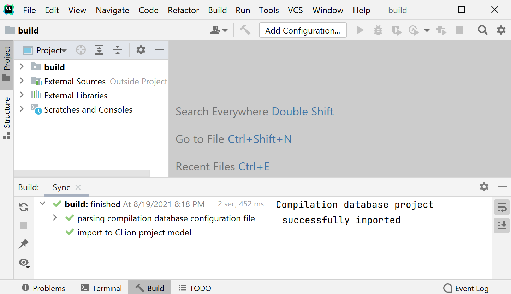
Task: Toggle soft-wrap in build output
Action: coord(501,208)
